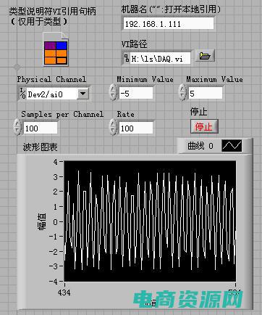Click the Rate stepper arrows
This screenshot has height=315, width=262.
113,126
